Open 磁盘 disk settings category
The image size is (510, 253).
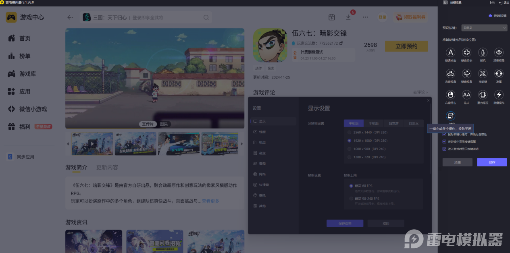(x=273, y=153)
